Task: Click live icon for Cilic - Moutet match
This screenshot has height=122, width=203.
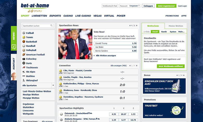Action: (x=60, y=72)
